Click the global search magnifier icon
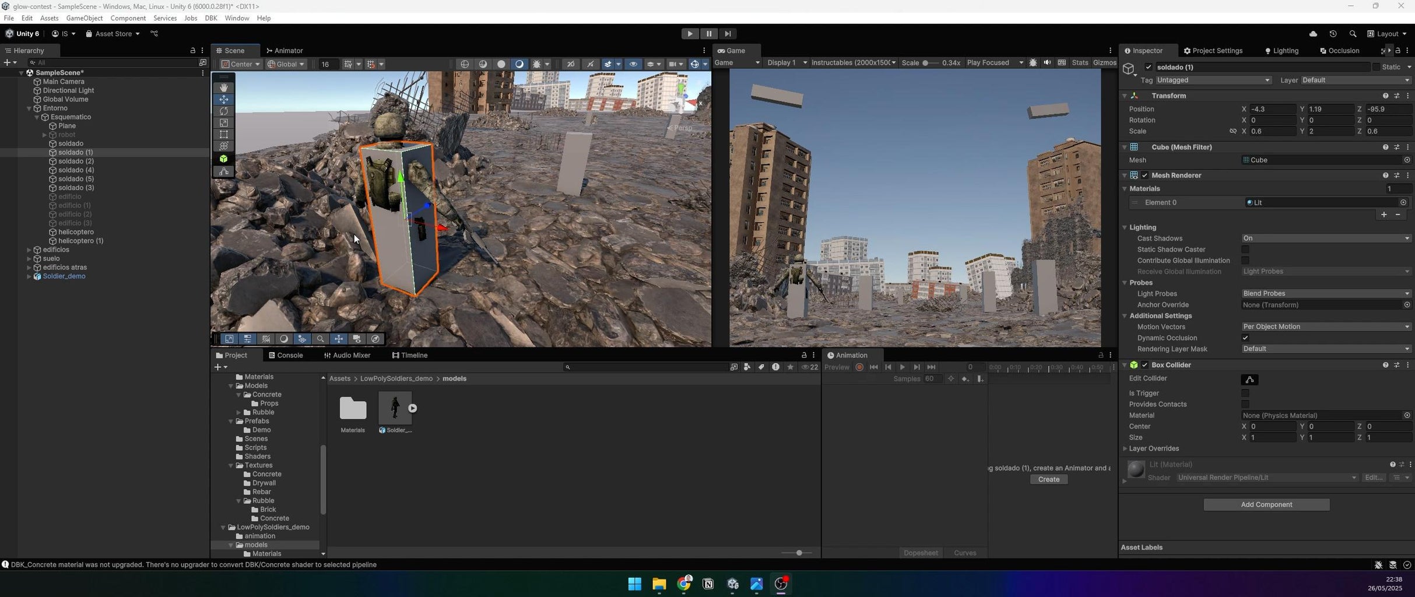The width and height of the screenshot is (1415, 597). coord(1353,34)
